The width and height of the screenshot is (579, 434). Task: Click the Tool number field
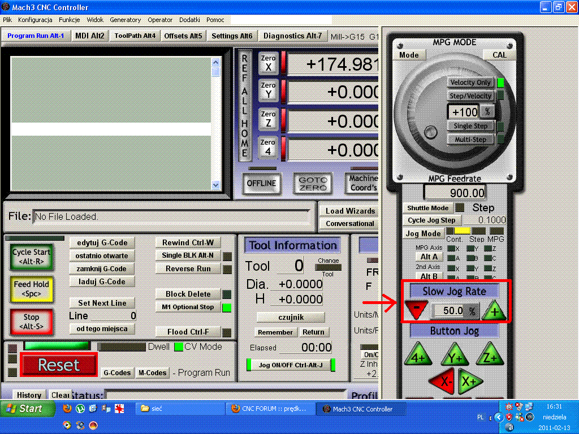click(x=290, y=266)
